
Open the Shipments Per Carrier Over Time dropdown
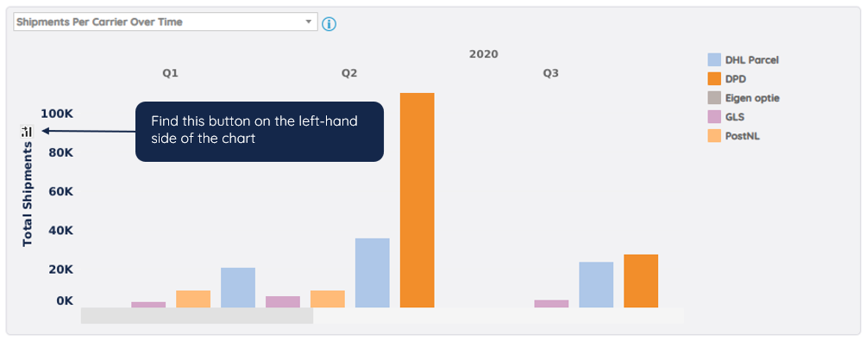tap(165, 22)
